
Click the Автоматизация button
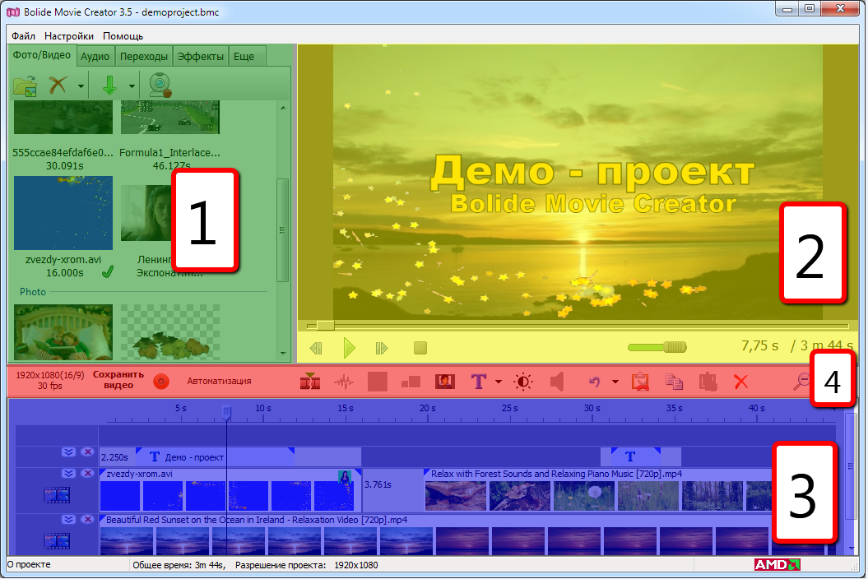point(219,381)
